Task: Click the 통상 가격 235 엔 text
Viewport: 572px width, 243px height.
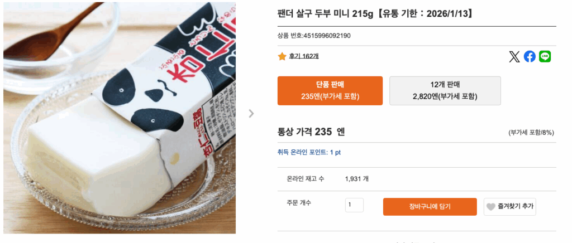Action: (311, 132)
